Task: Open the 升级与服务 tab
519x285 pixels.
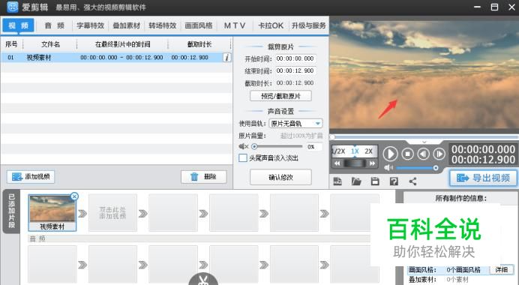Action: [x=308, y=25]
